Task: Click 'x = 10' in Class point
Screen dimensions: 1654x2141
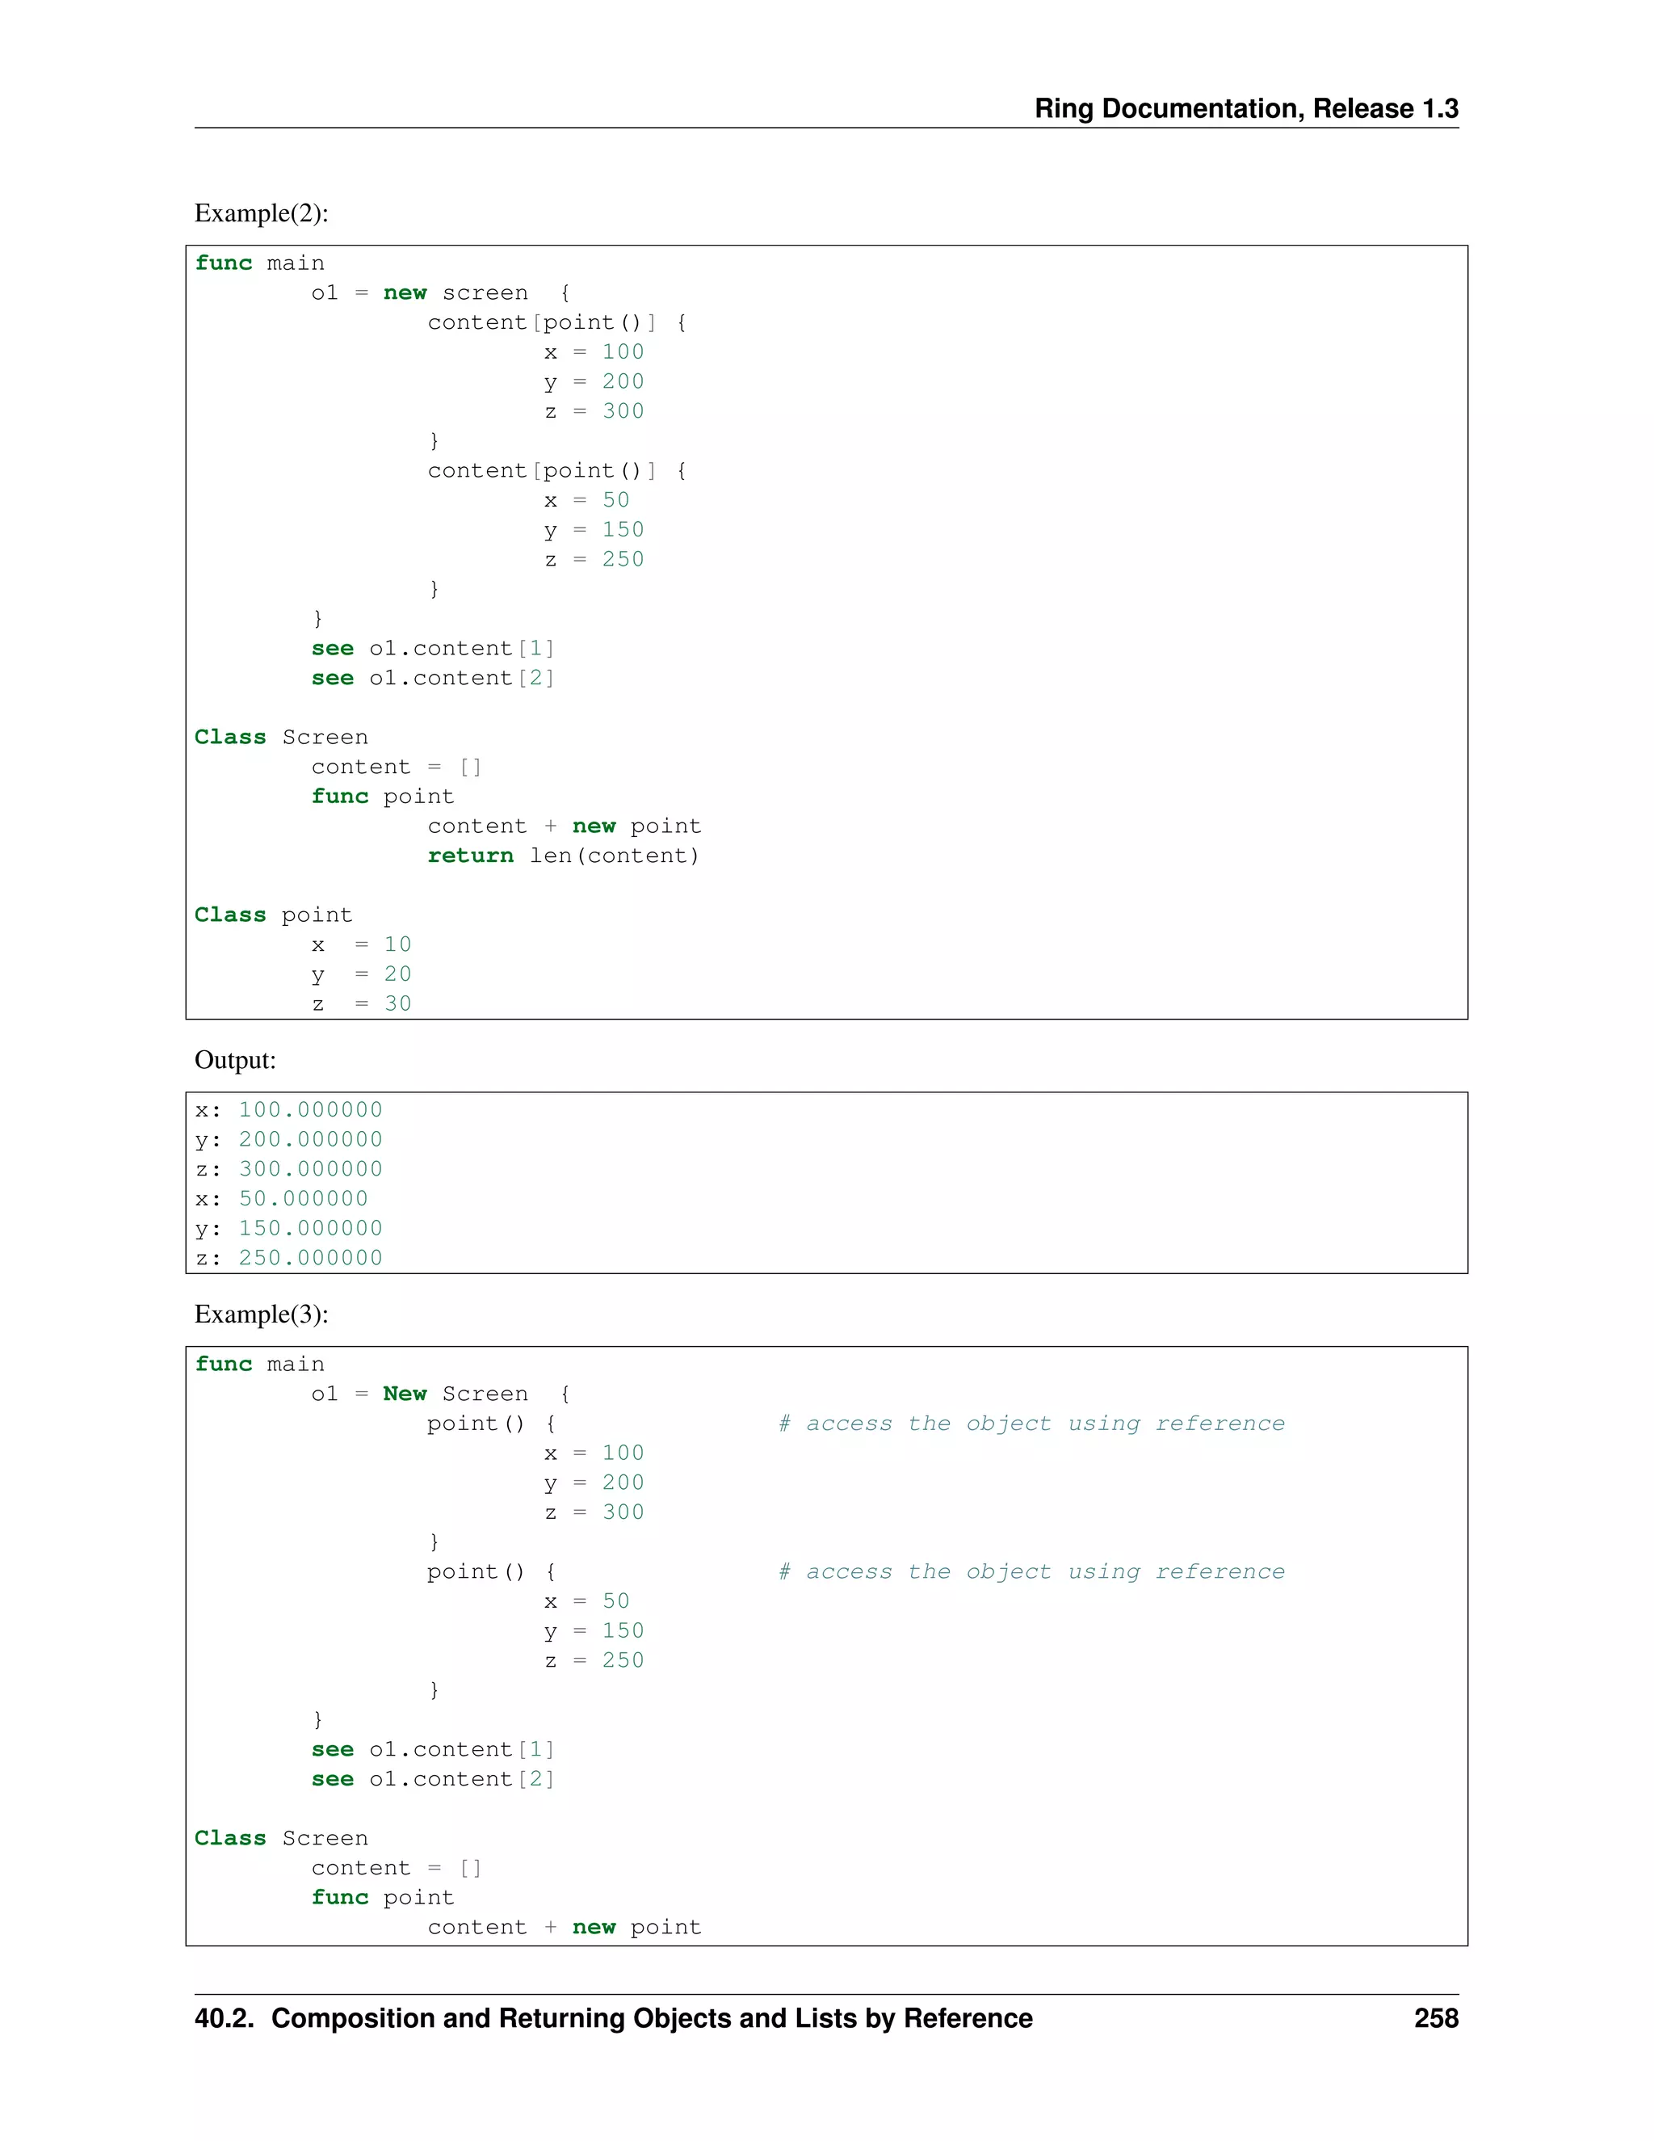Action: 362,944
